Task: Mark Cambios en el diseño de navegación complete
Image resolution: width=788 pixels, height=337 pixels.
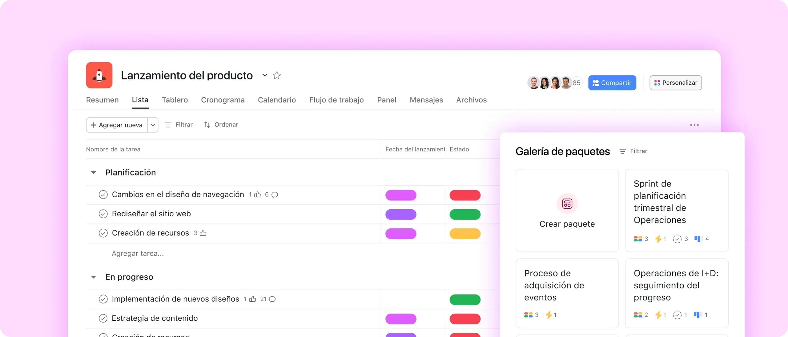Action: tap(103, 195)
